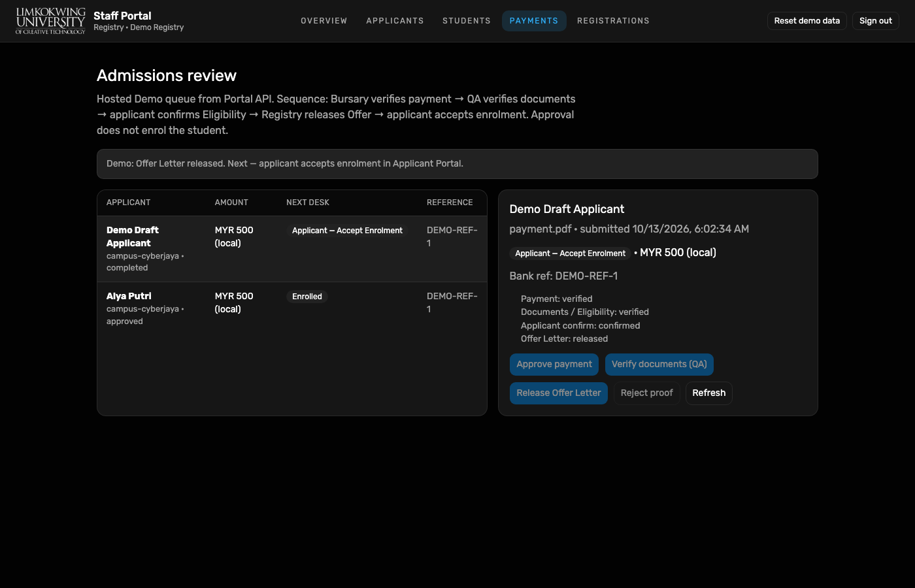Screen dimensions: 915x588
Task: Click the Release Offer Letter button
Action: tap(559, 393)
